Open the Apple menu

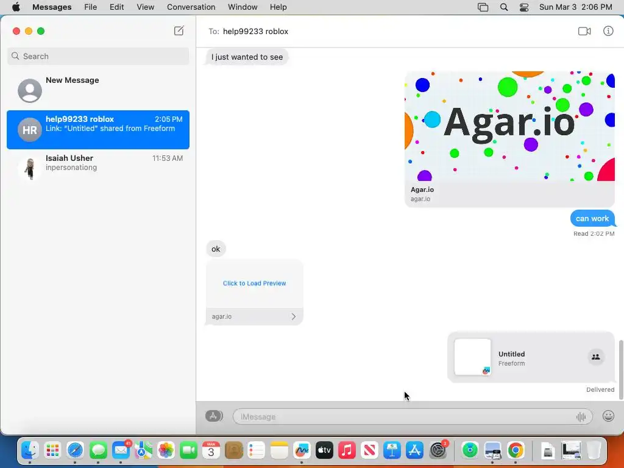coord(16,7)
